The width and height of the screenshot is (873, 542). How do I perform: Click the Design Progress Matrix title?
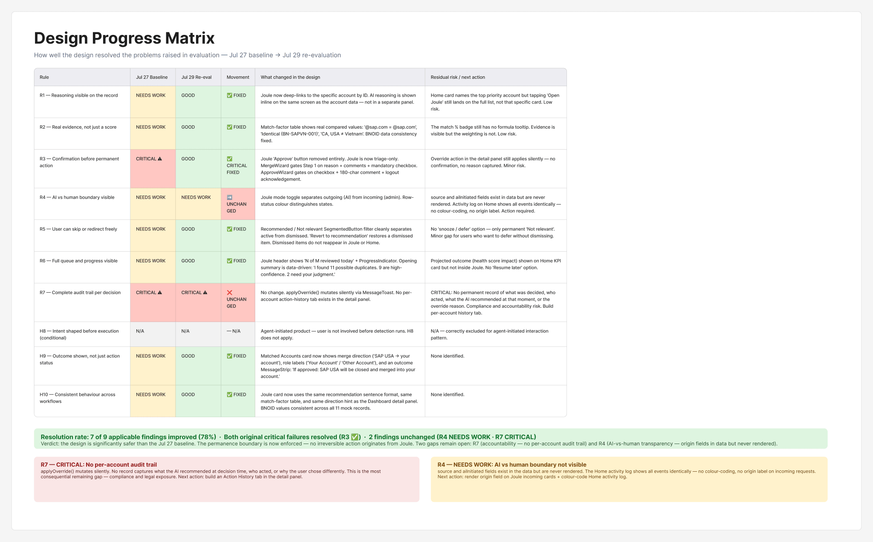pos(124,38)
